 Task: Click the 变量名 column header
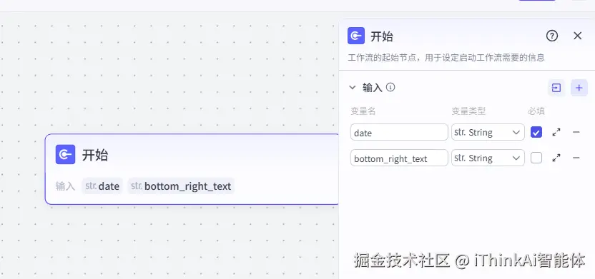[x=363, y=111]
